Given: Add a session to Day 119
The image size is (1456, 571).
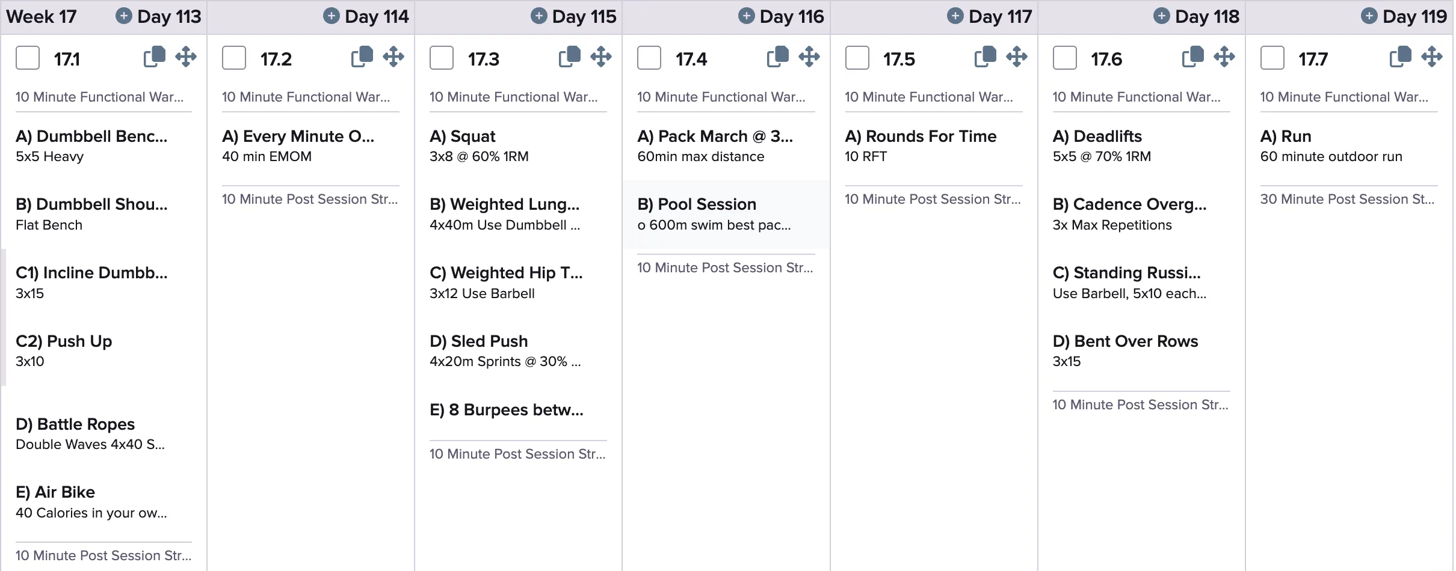Looking at the screenshot, I should point(1369,16).
